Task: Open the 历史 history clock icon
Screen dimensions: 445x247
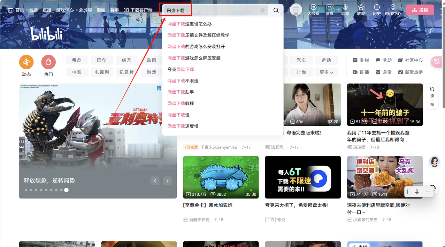Action: tap(377, 10)
